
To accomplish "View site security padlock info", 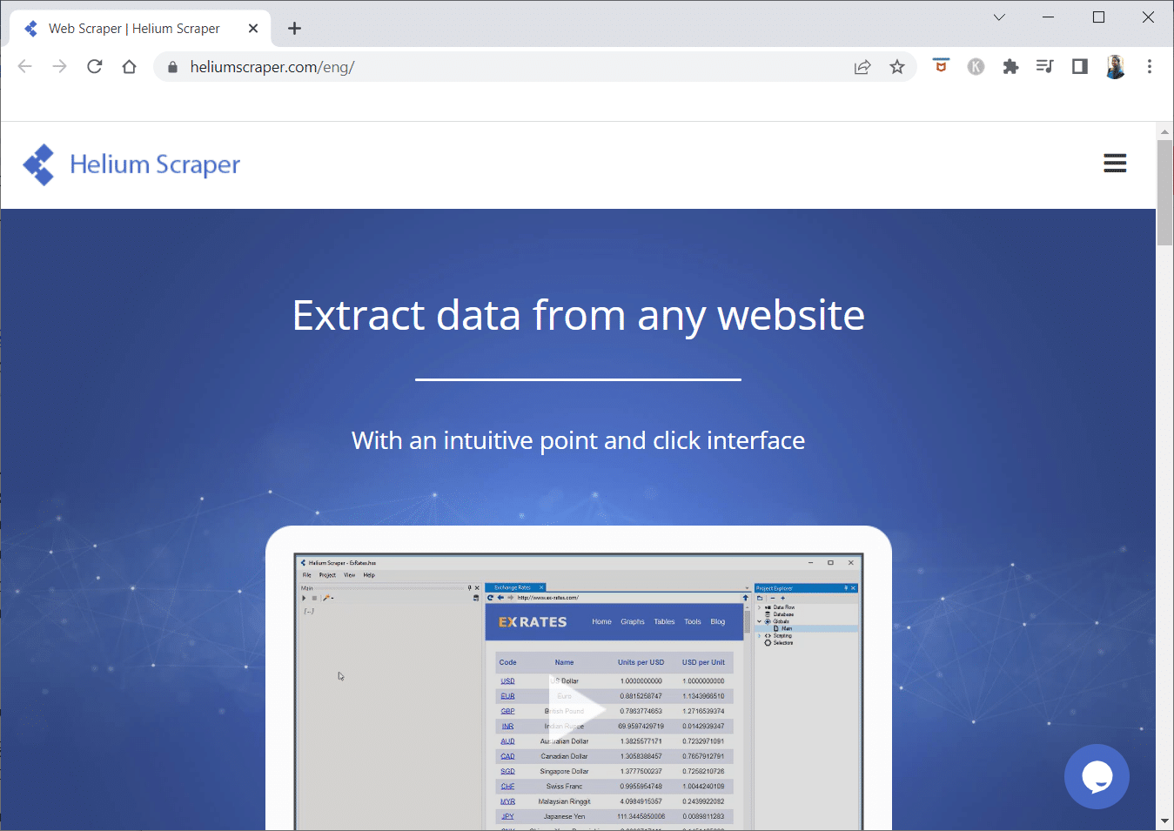I will 172,67.
